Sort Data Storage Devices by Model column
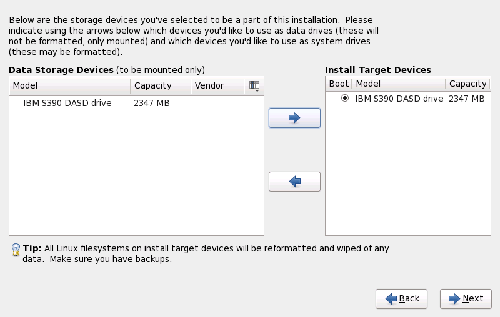This screenshot has height=317, width=500. click(x=69, y=85)
